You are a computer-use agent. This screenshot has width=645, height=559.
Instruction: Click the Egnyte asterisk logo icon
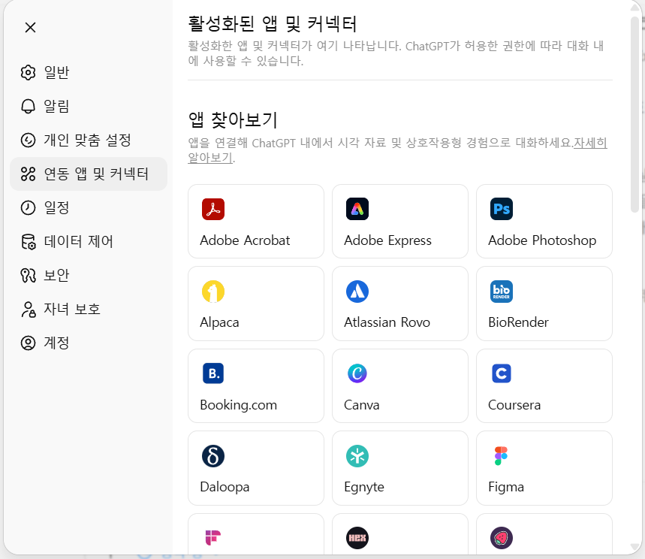[x=357, y=456]
